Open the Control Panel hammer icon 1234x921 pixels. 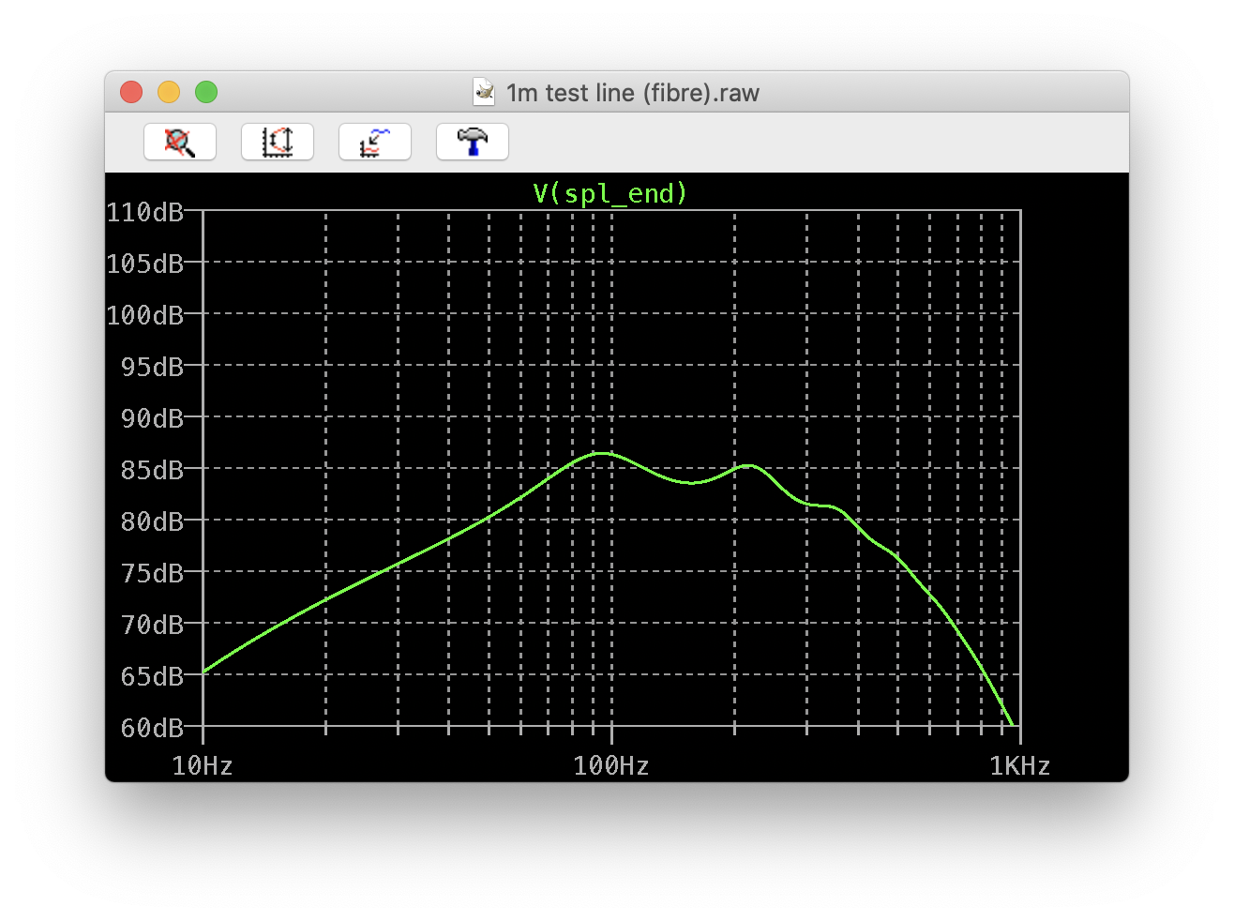[x=473, y=142]
